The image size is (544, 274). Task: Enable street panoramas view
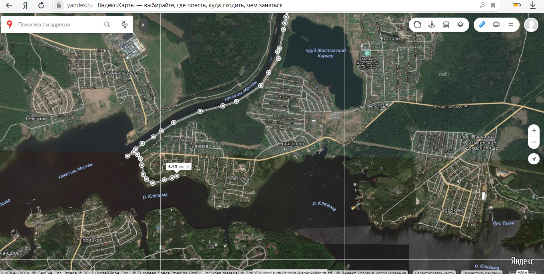[432, 24]
